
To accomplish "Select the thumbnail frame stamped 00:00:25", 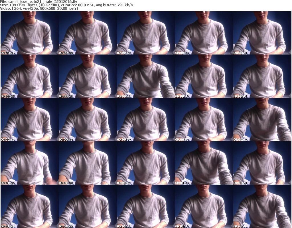I will (30, 76).
